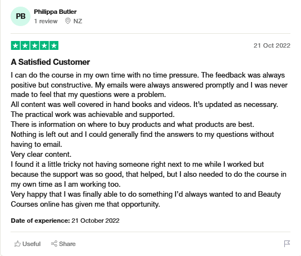Click the thumbs-up Useful icon

coord(17,244)
